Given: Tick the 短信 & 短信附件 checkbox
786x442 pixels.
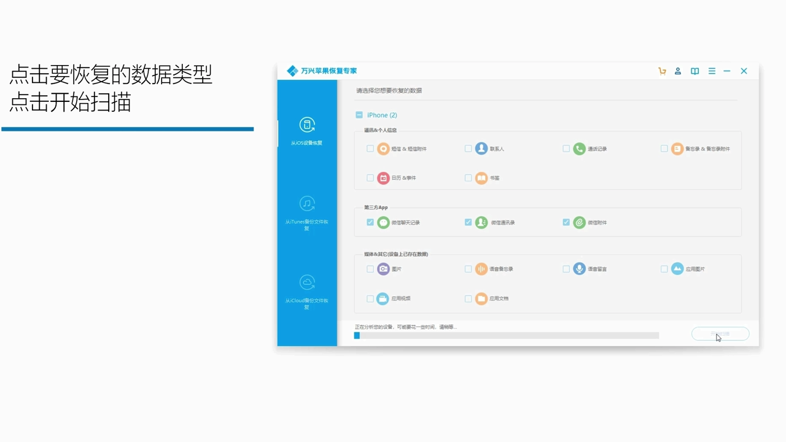Looking at the screenshot, I should (x=370, y=149).
